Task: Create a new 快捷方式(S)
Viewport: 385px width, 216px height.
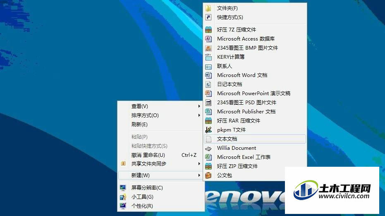Action: point(255,17)
